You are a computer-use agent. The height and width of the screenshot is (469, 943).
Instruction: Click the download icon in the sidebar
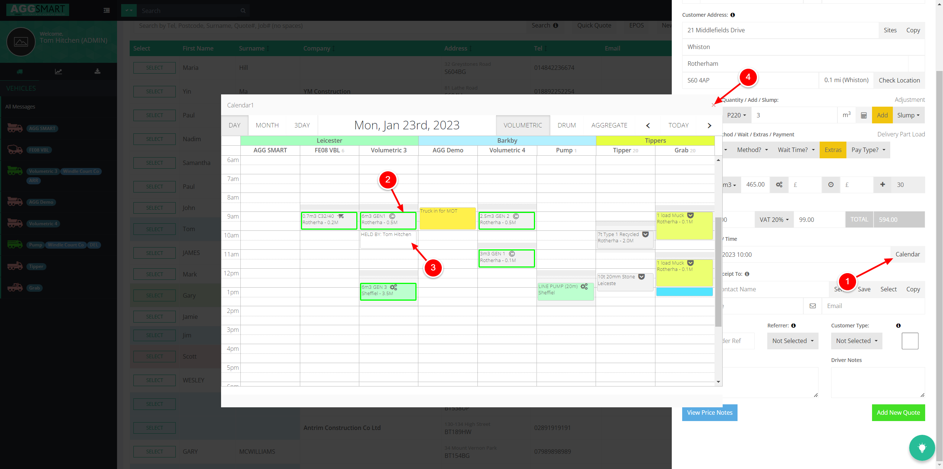click(x=97, y=71)
